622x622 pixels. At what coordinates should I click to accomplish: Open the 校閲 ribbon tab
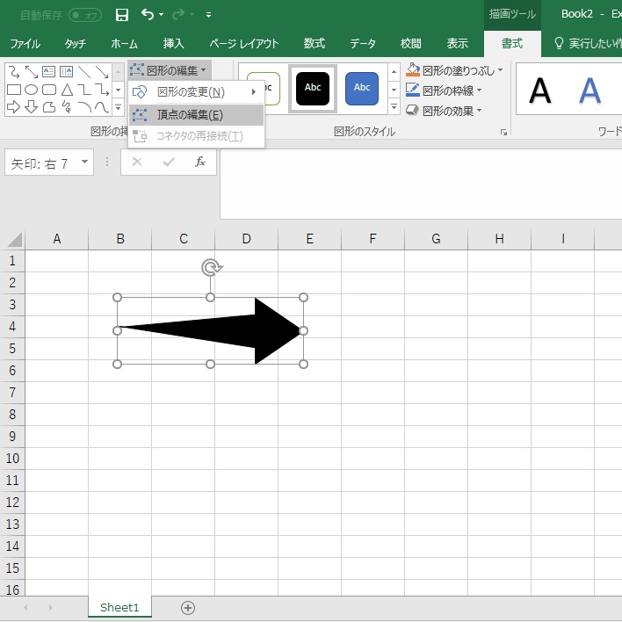[411, 43]
